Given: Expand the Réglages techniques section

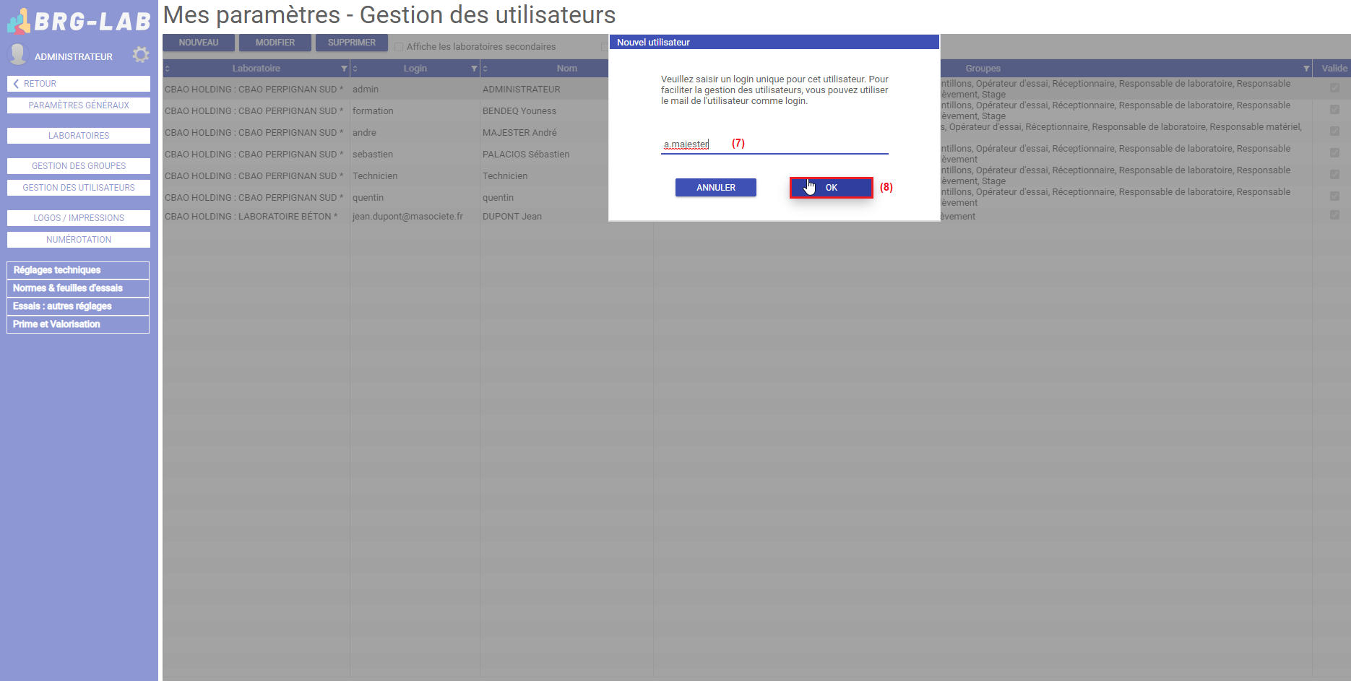Looking at the screenshot, I should pyautogui.click(x=78, y=270).
